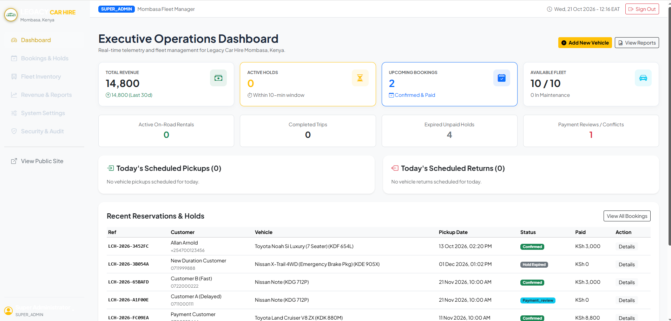The image size is (671, 321).
Task: Click Confirmed badge for Customer B (Fast)
Action: [532, 282]
